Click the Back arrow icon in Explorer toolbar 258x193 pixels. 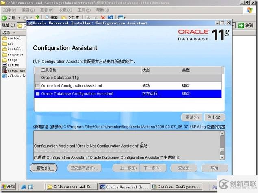pos(4,18)
